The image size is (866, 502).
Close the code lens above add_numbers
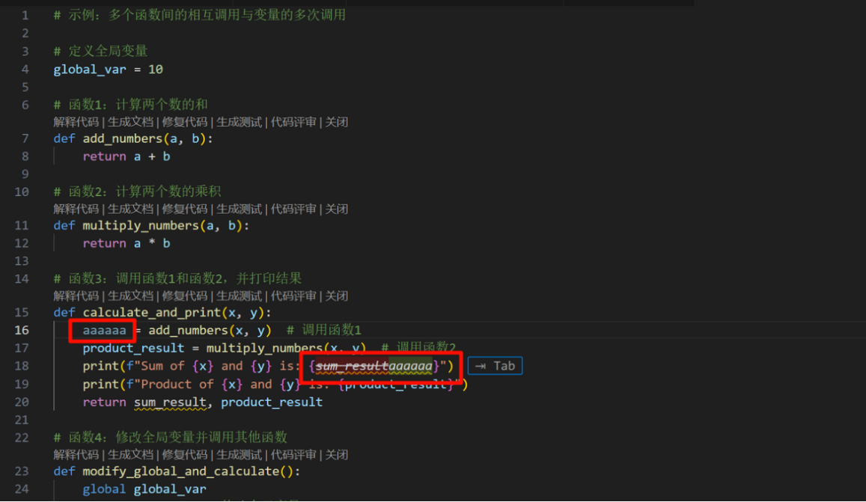tap(336, 122)
